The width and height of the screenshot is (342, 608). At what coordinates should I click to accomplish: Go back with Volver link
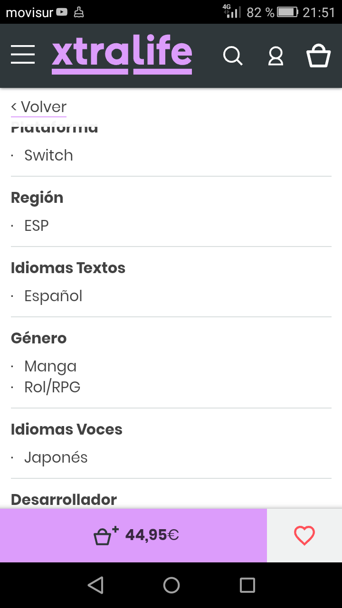[38, 107]
